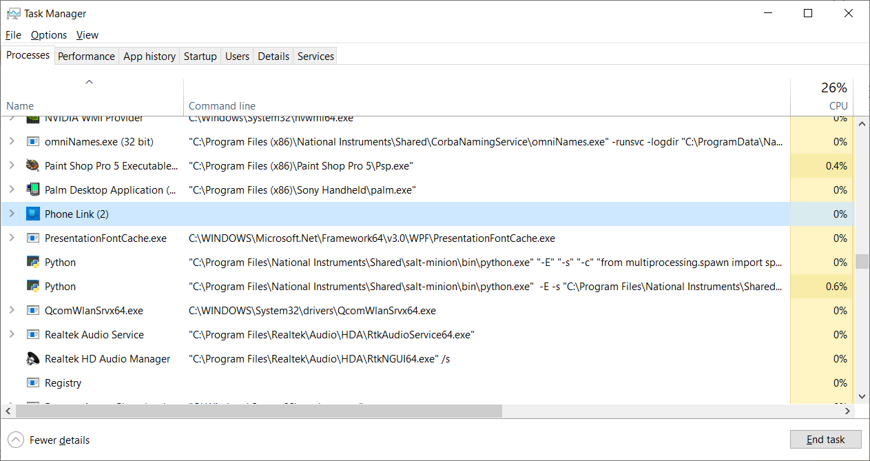Click the Realtek HD Audio Manager speaker icon
870x461 pixels.
(32, 358)
